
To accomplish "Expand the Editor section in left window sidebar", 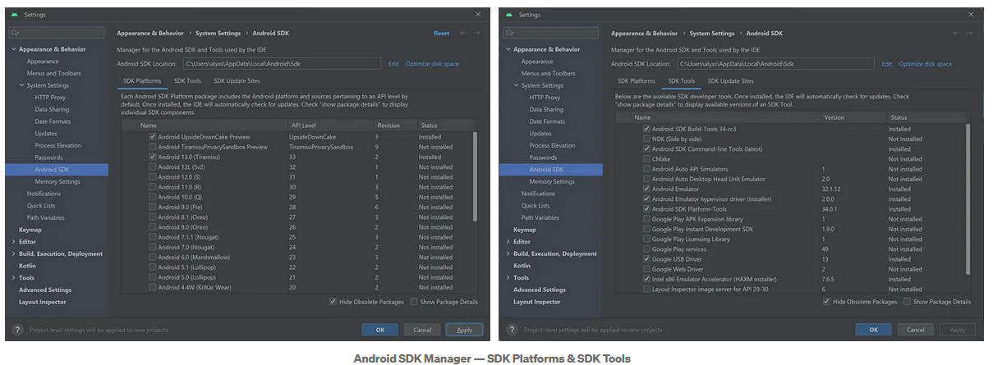I will tap(13, 242).
